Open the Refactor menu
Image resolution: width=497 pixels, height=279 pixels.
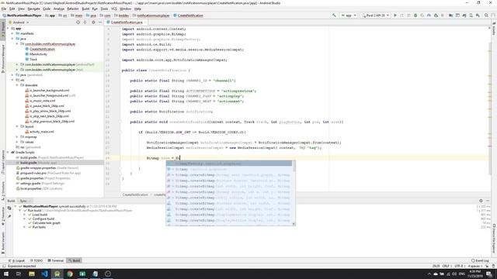point(72,9)
